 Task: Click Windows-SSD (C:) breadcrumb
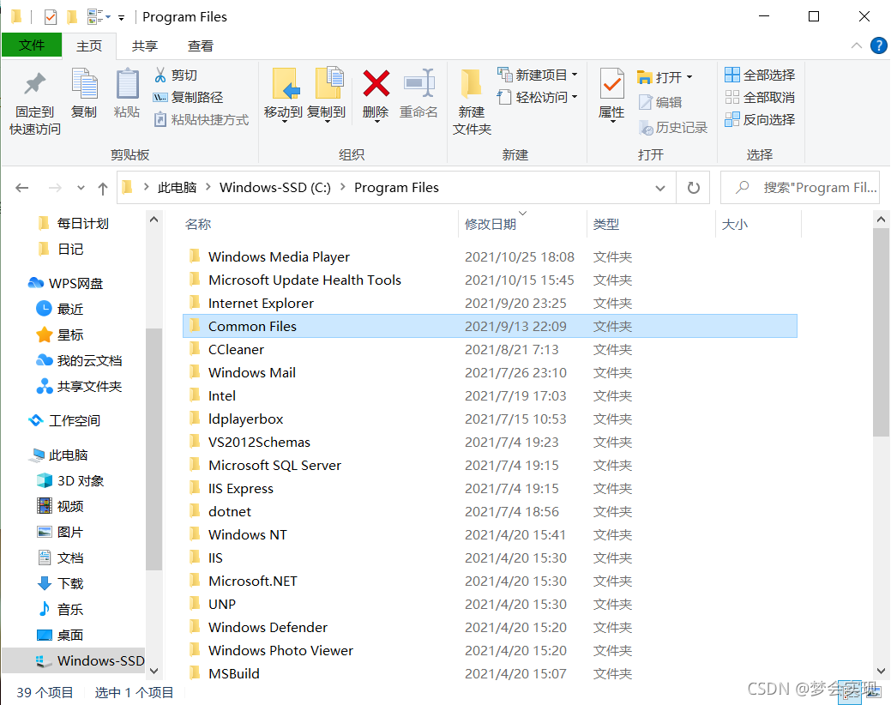point(275,188)
